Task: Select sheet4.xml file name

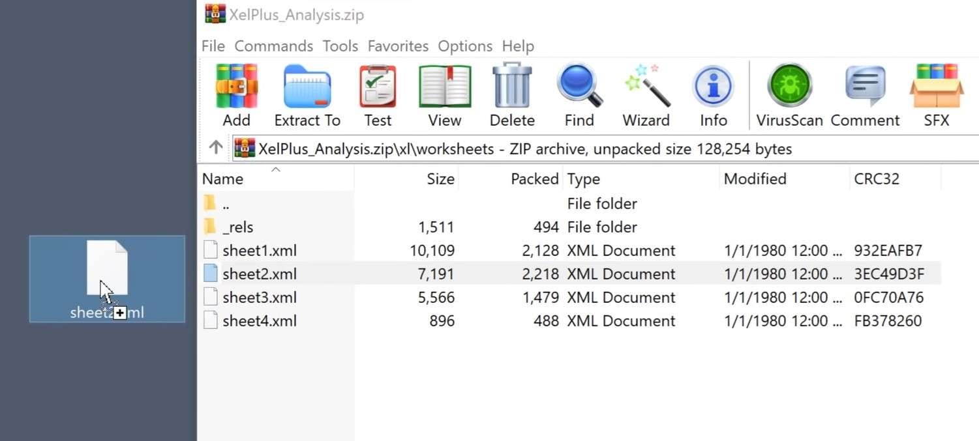Action: pos(260,320)
